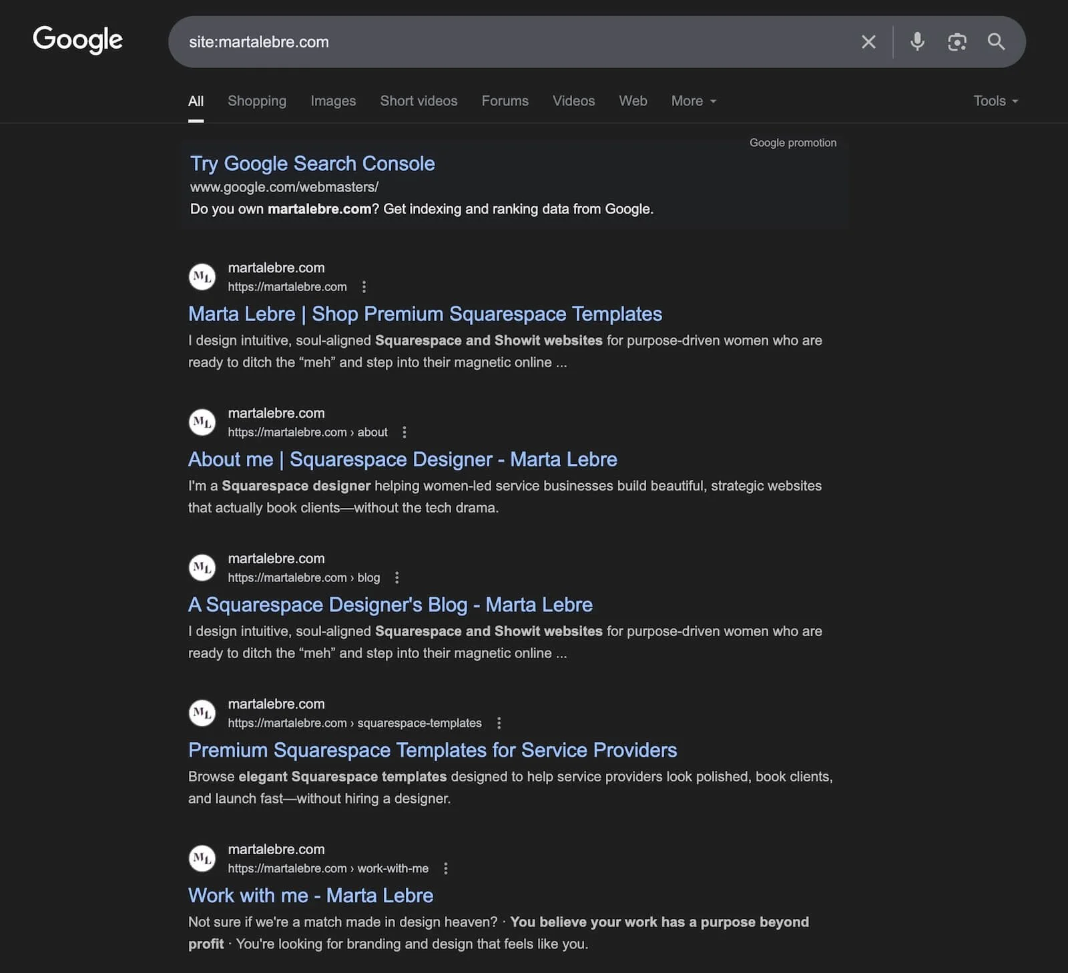Click the ML favicon of work-with-me result
This screenshot has height=973, width=1068.
(x=202, y=859)
